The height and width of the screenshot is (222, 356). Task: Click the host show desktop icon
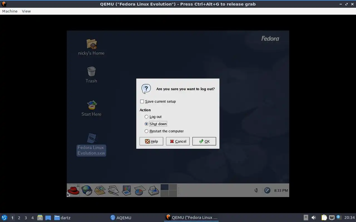pyautogui.click(x=48, y=218)
